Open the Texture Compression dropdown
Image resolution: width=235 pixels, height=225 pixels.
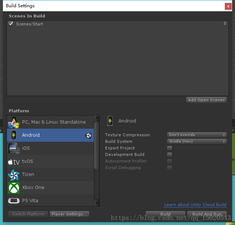coord(197,135)
